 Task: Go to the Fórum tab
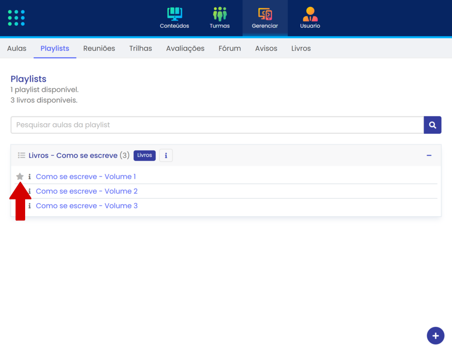[230, 48]
